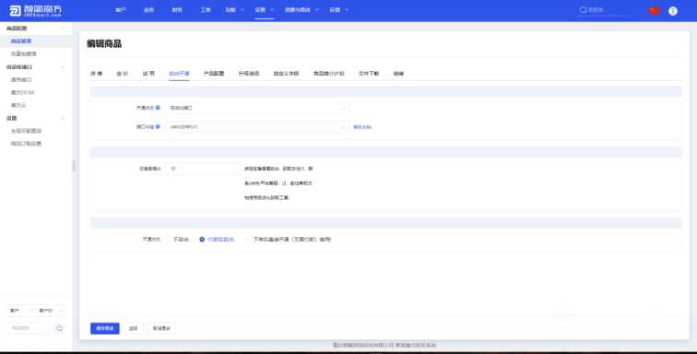
Task: Collapse the 商品配置 sidebar section
Action: [x=63, y=29]
